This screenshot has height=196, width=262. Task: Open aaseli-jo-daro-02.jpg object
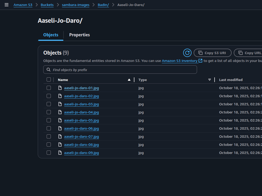(81, 96)
